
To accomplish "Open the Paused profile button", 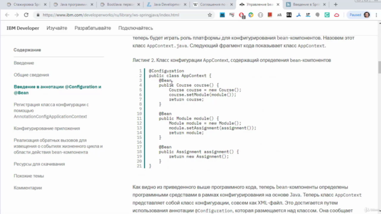I will click(360, 15).
